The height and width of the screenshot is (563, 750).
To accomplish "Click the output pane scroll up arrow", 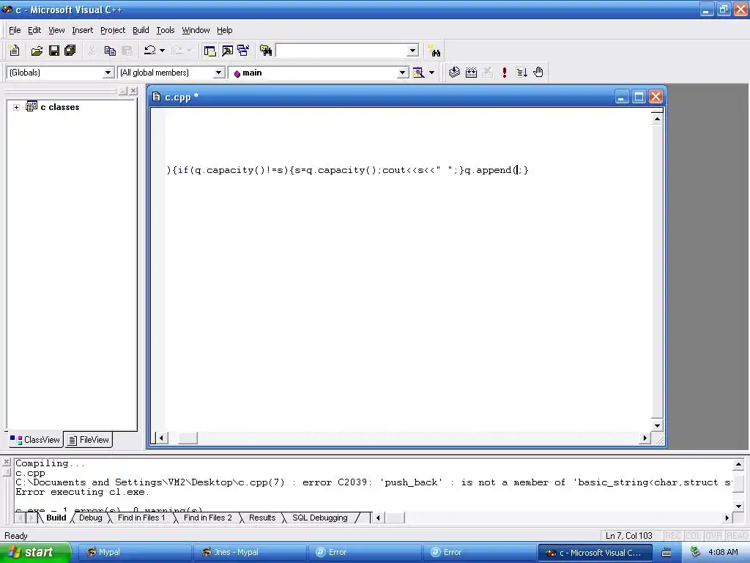I will [738, 464].
